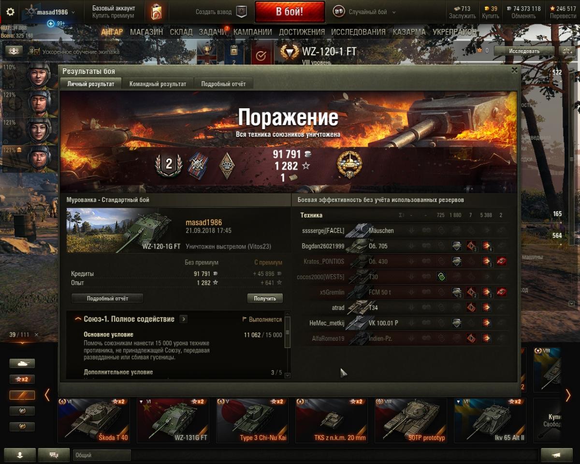Image resolution: width=580 pixels, height=464 pixels.
Task: Toggle accelerated crew training checkbox
Action: point(37,51)
